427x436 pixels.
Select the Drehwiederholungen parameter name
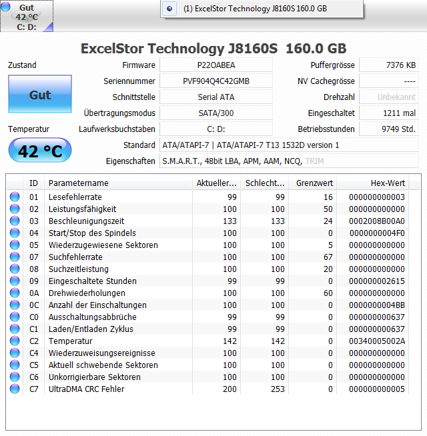(87, 293)
